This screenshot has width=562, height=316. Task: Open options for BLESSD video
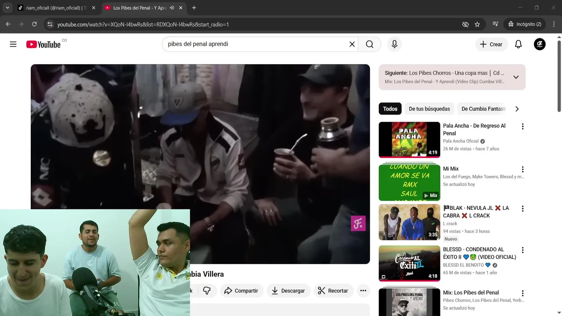coord(522,250)
